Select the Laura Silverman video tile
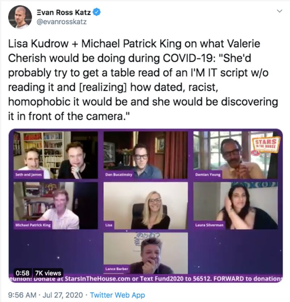The image size is (290, 302). click(236, 206)
